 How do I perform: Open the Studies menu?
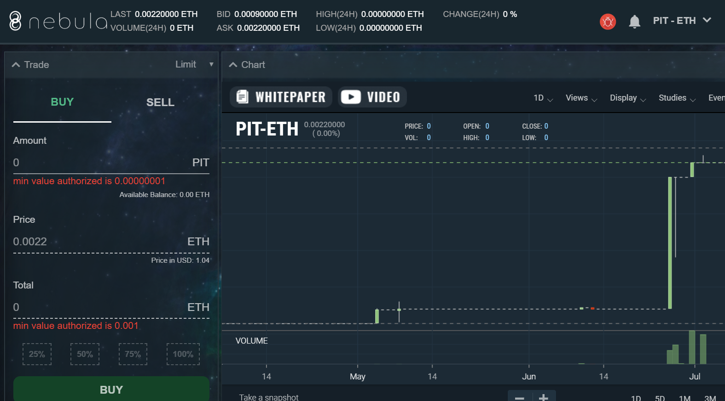click(x=677, y=98)
